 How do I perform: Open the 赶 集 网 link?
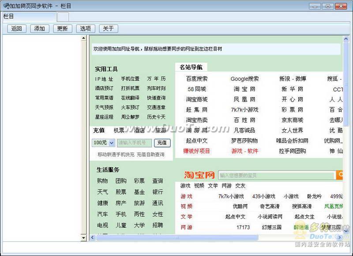pos(197,110)
